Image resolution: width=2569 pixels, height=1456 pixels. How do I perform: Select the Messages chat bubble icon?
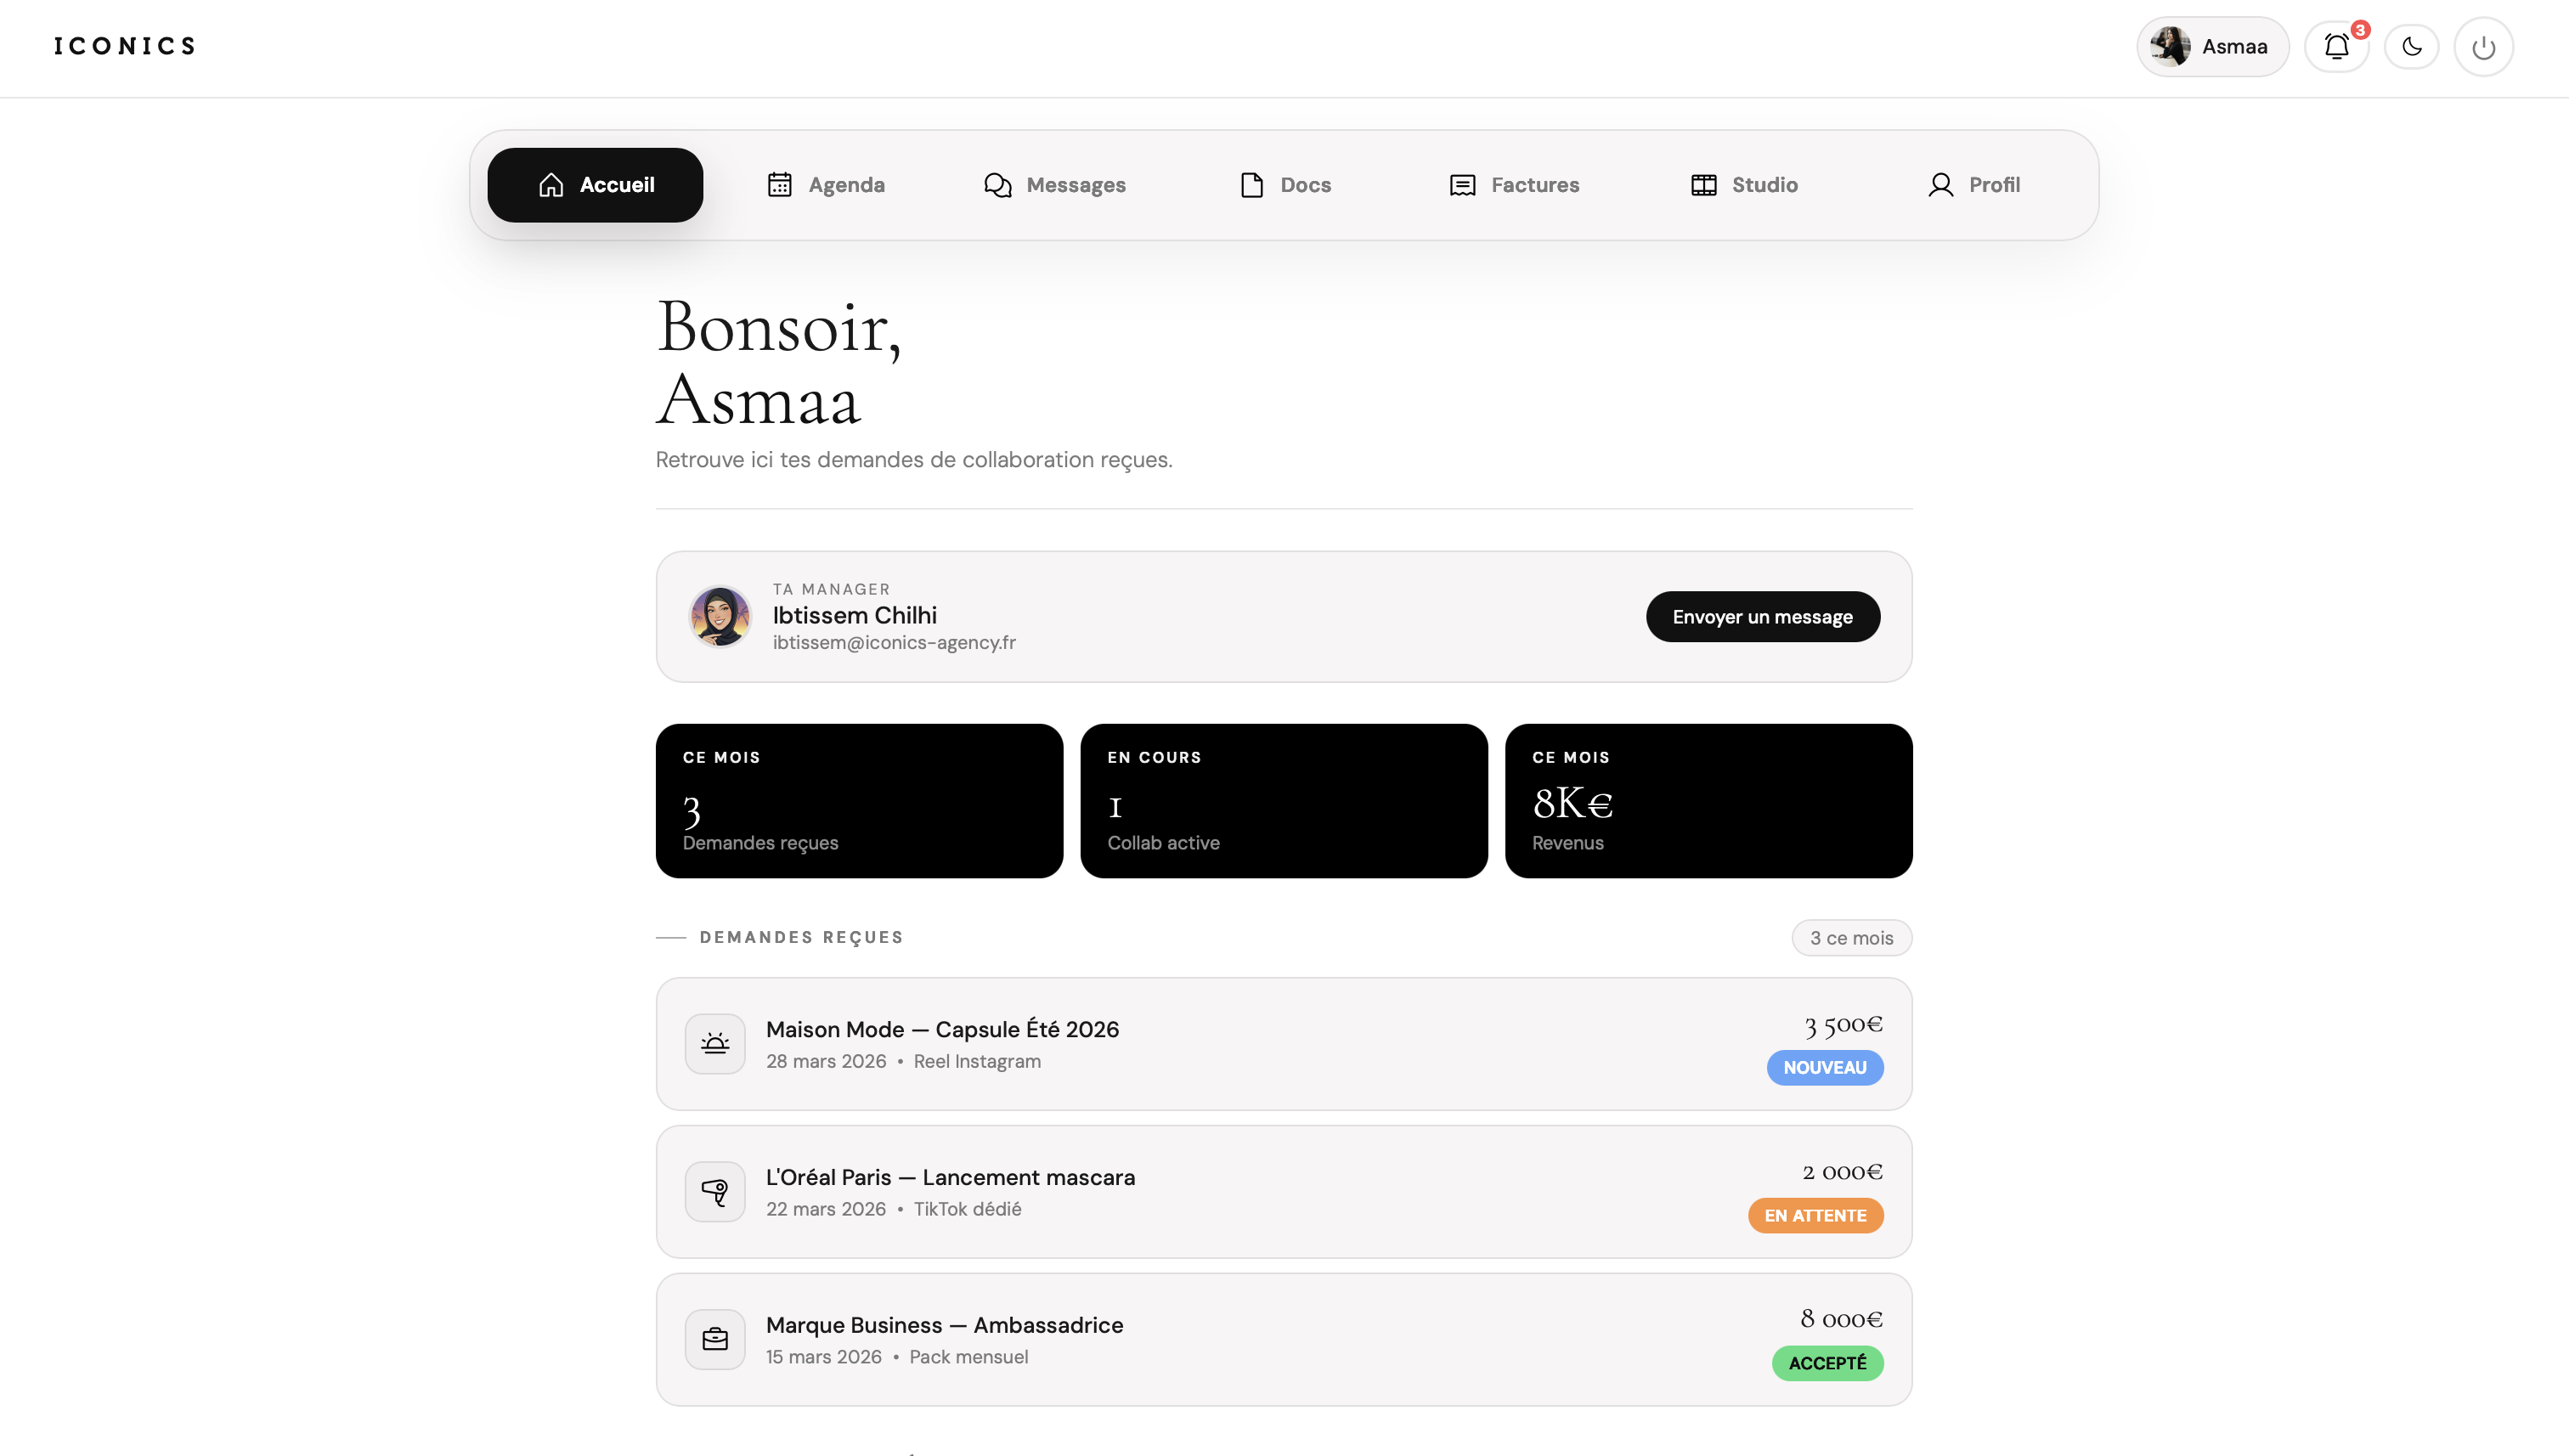(996, 185)
